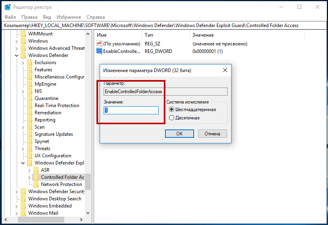The width and height of the screenshot is (328, 225).
Task: Close the DWORD edit dialog
Action: pos(225,70)
